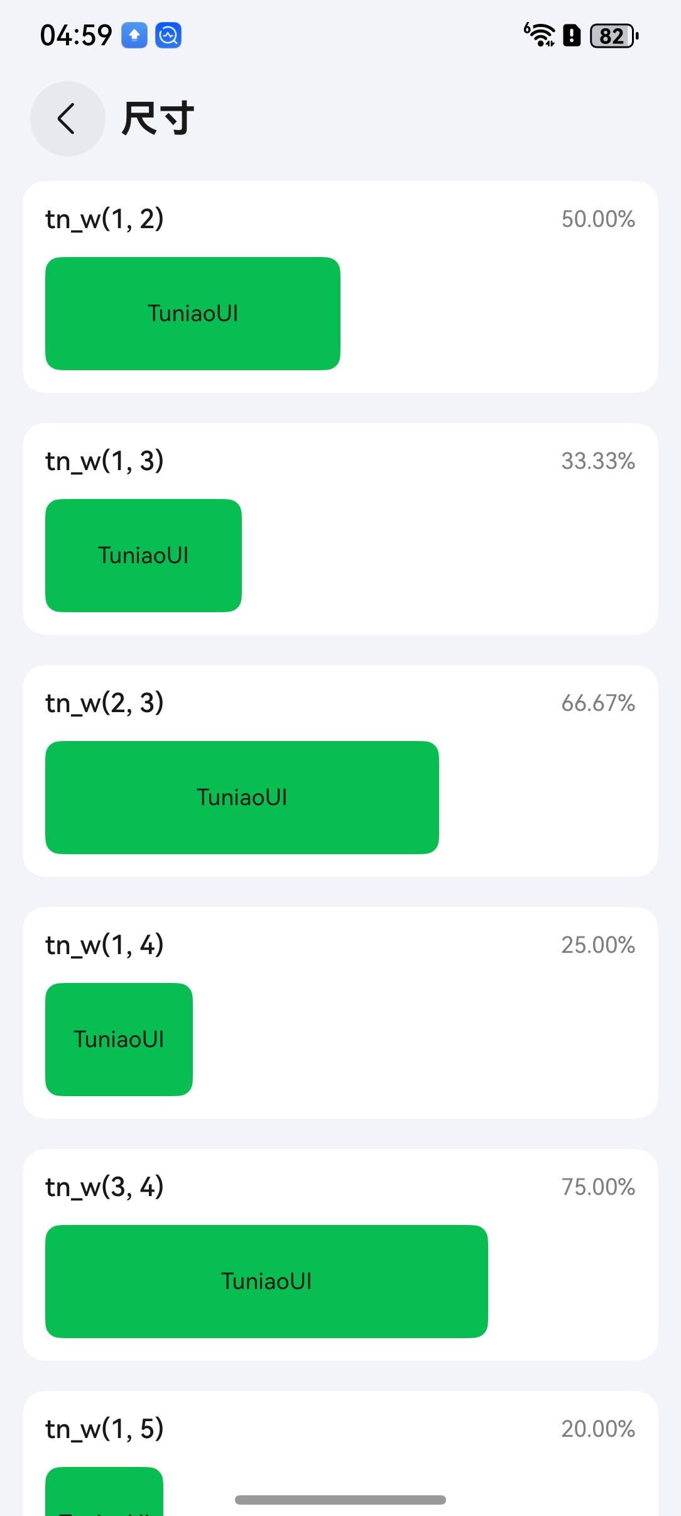Tap the Wi-Fi status icon
The image size is (681, 1516).
click(x=540, y=35)
